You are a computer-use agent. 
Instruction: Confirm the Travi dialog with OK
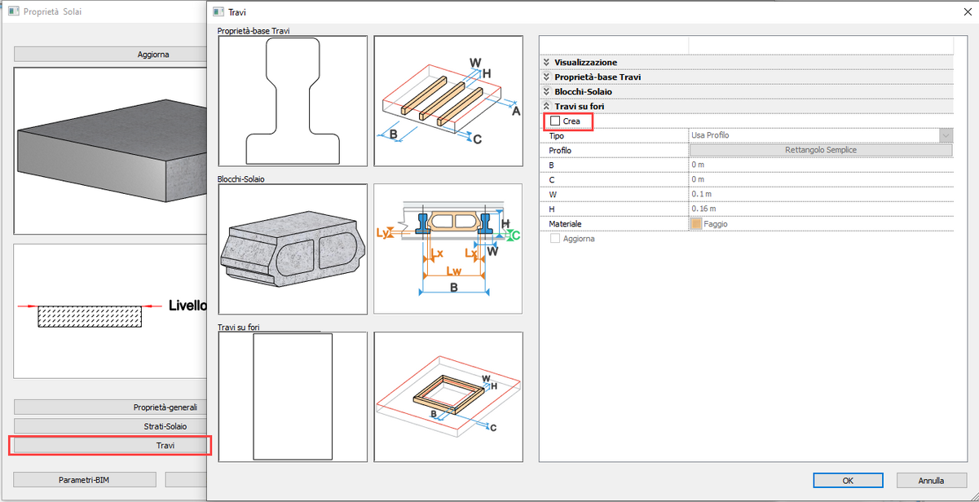pos(848,480)
